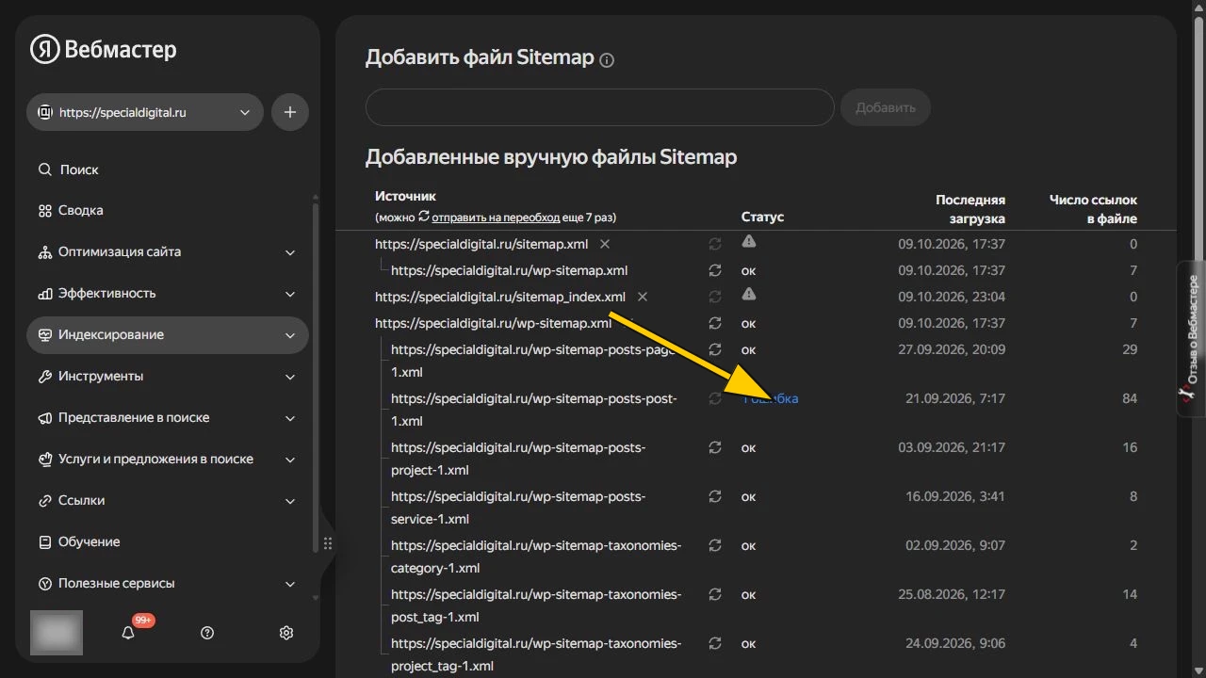Click the Yandex Webmaster logo
Viewport: 1206px width, 678px height.
tap(104, 50)
